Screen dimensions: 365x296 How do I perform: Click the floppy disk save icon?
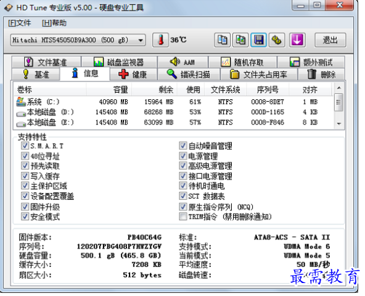click(258, 40)
